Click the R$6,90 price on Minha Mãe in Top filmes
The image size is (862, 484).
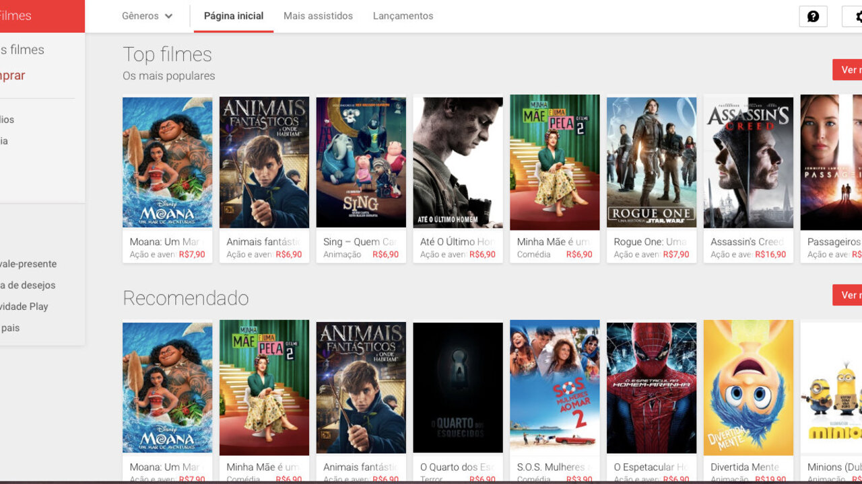(x=580, y=255)
